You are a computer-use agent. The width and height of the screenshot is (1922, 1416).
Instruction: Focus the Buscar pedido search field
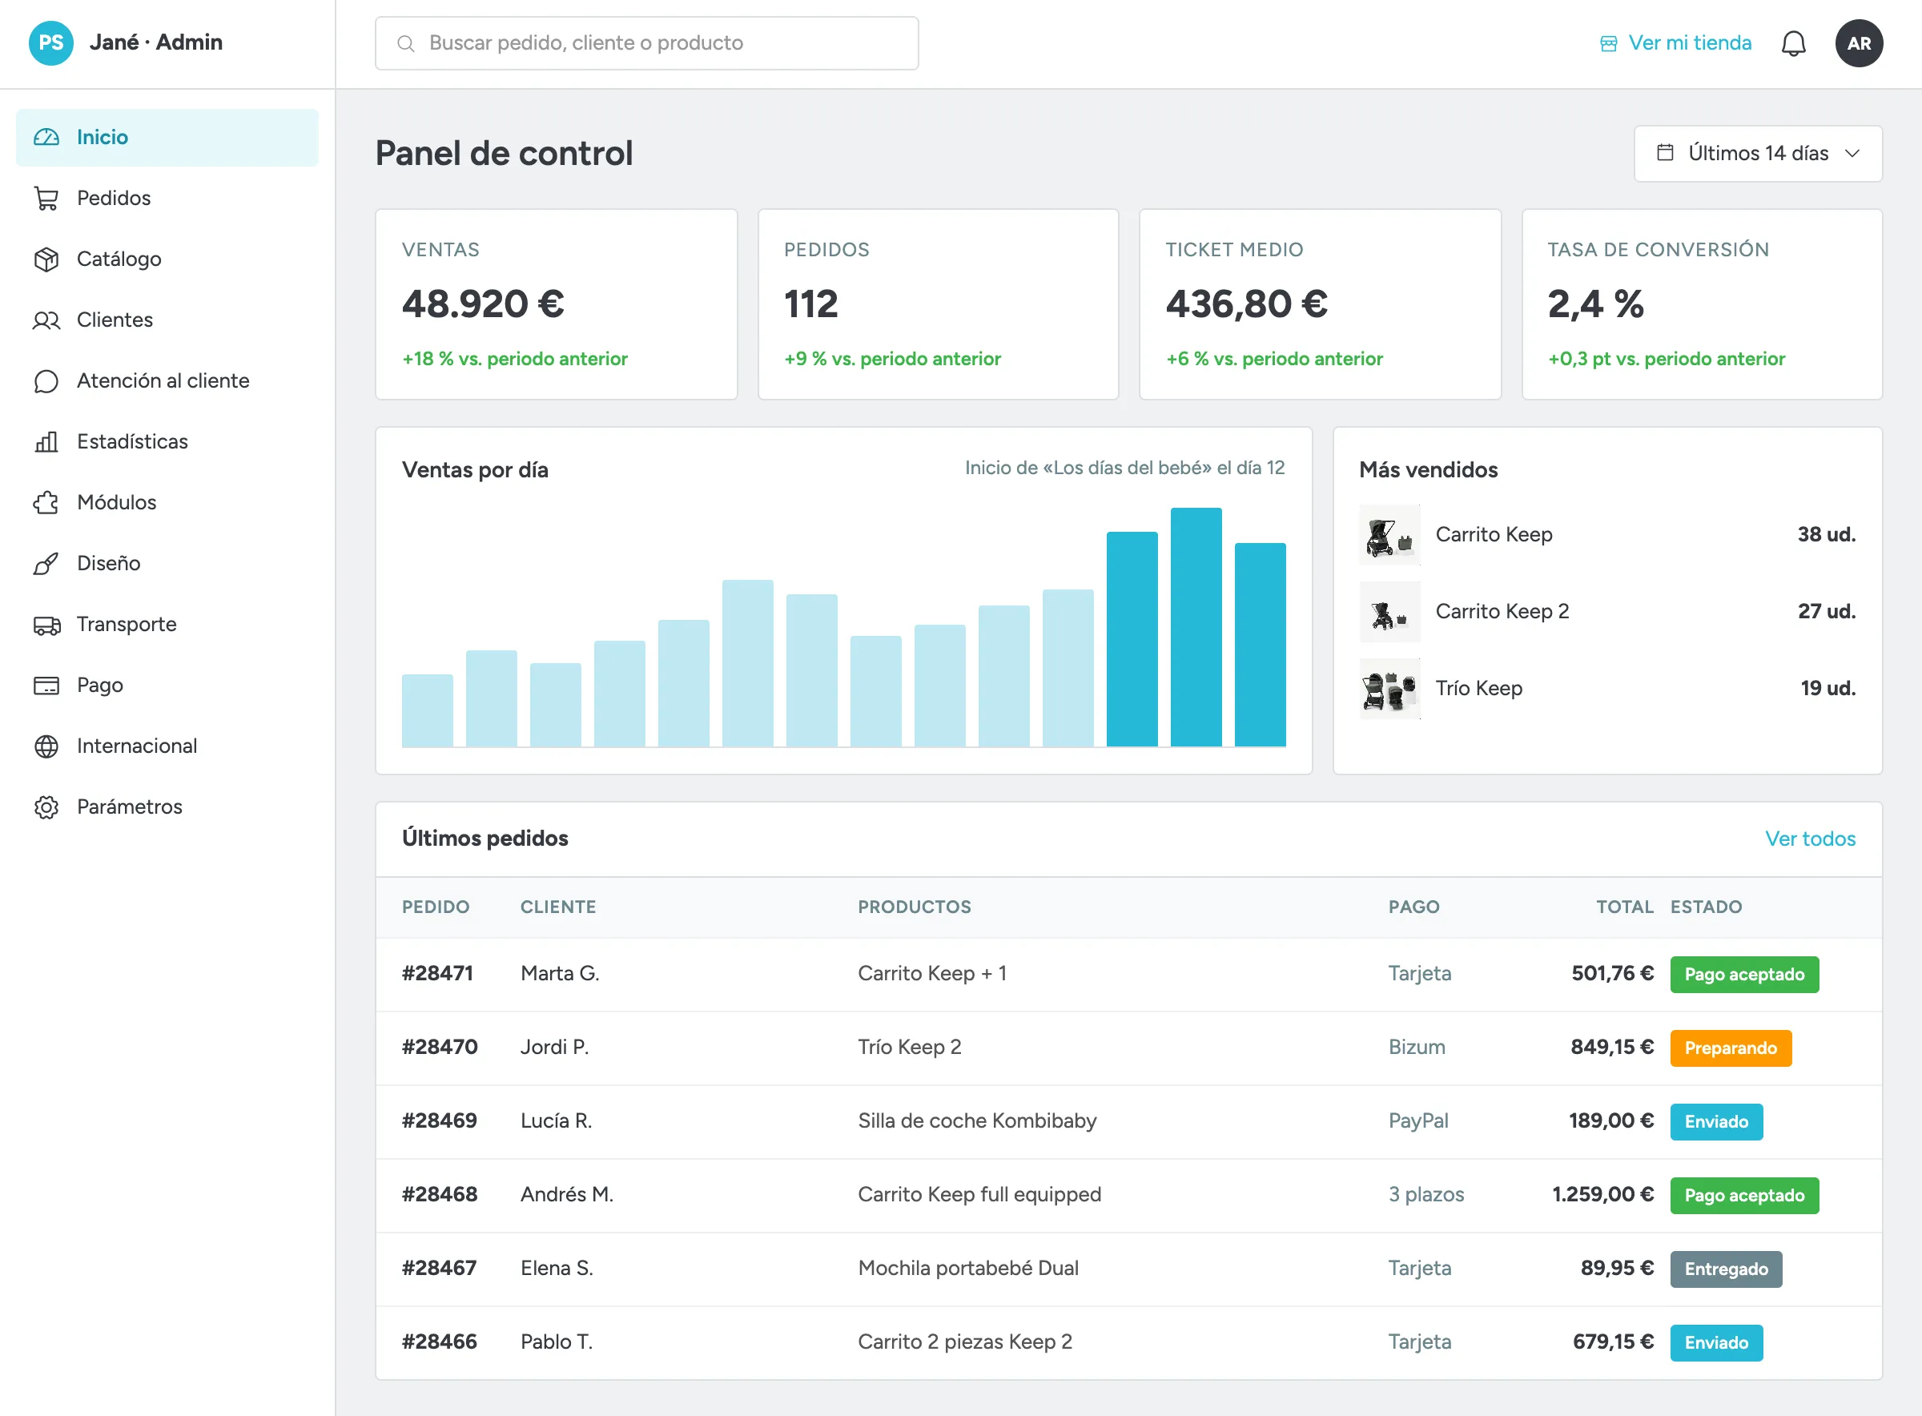[x=647, y=43]
